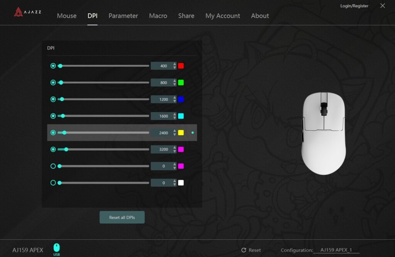
Task: Open the red color swatch for 400 DPI
Action: click(181, 66)
